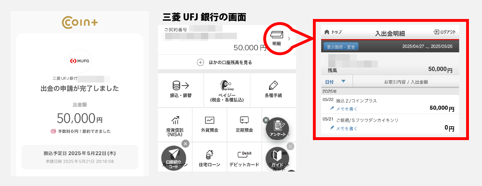Open the 定期預金 time deposit icon

pyautogui.click(x=244, y=120)
